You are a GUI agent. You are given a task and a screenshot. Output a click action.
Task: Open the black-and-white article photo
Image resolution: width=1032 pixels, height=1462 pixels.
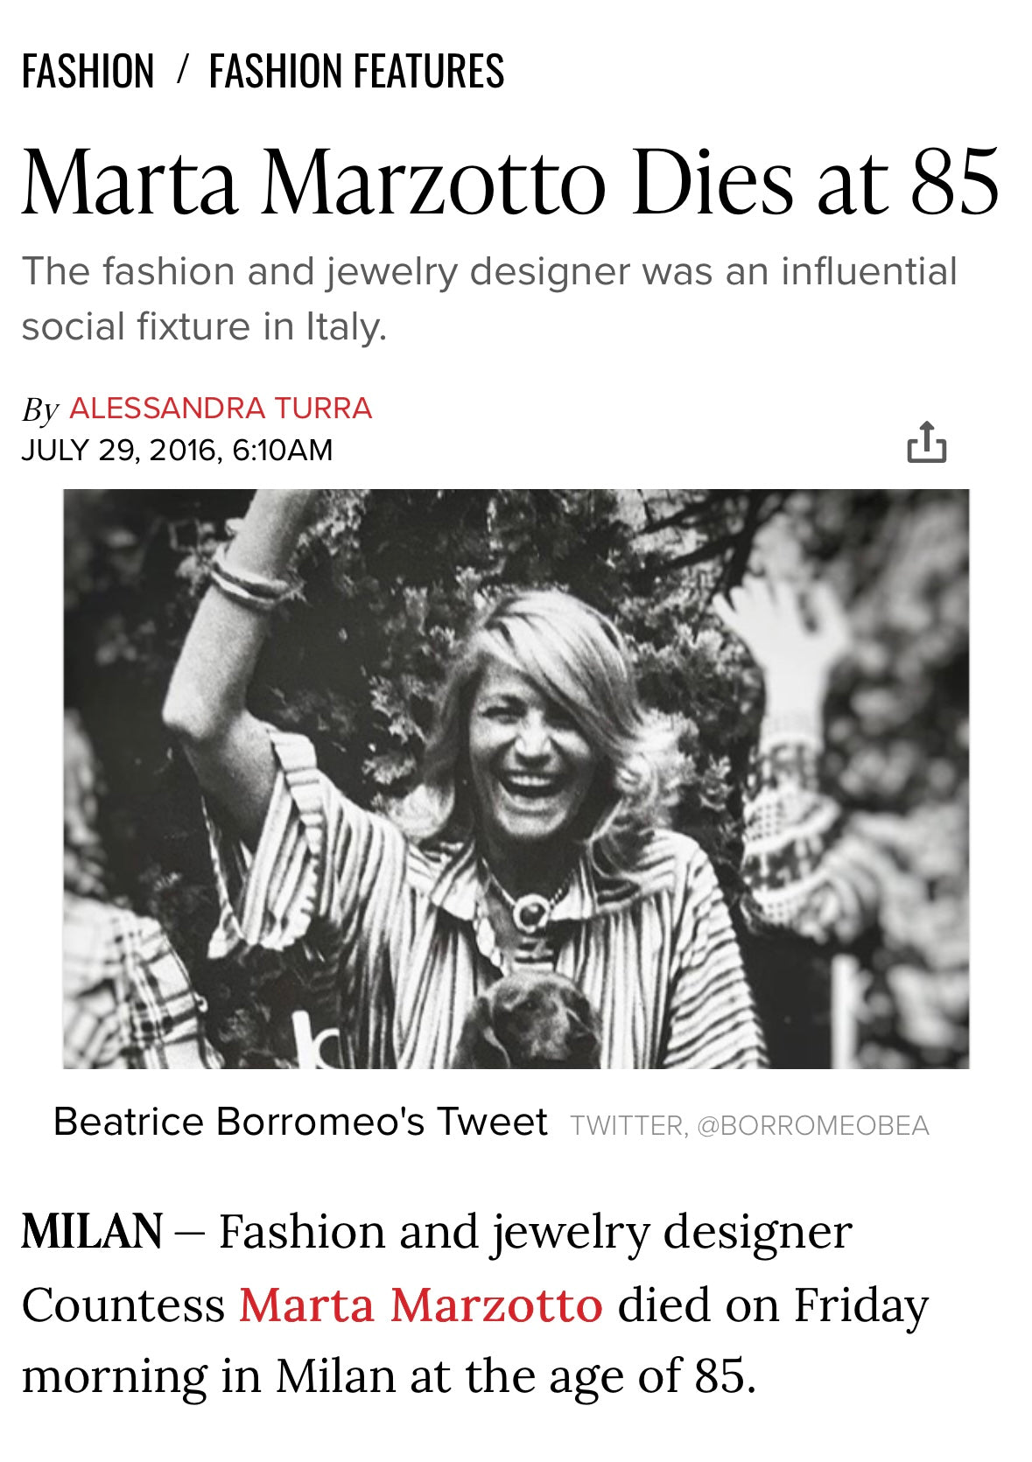[x=516, y=779]
